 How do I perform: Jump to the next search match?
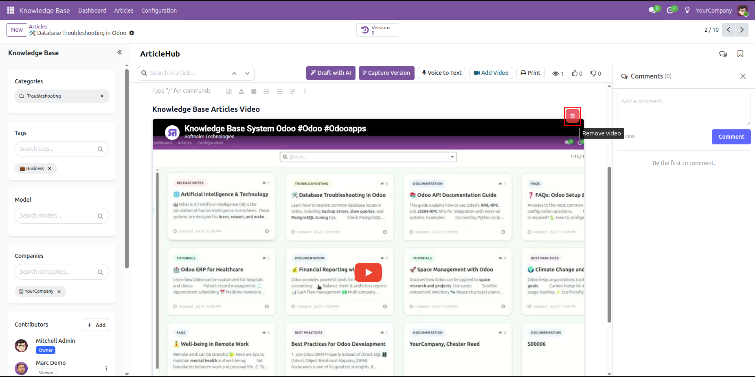[247, 73]
